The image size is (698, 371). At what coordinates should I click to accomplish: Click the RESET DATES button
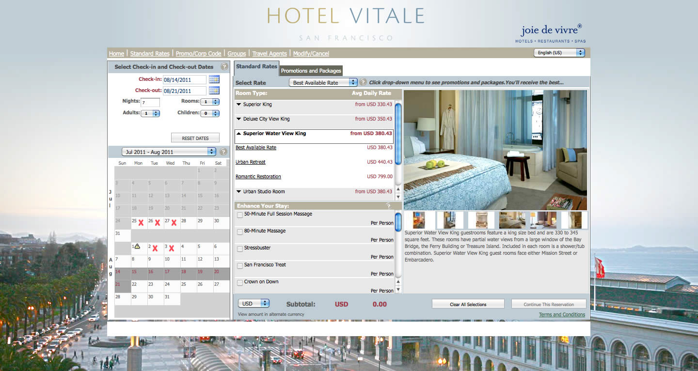(195, 138)
